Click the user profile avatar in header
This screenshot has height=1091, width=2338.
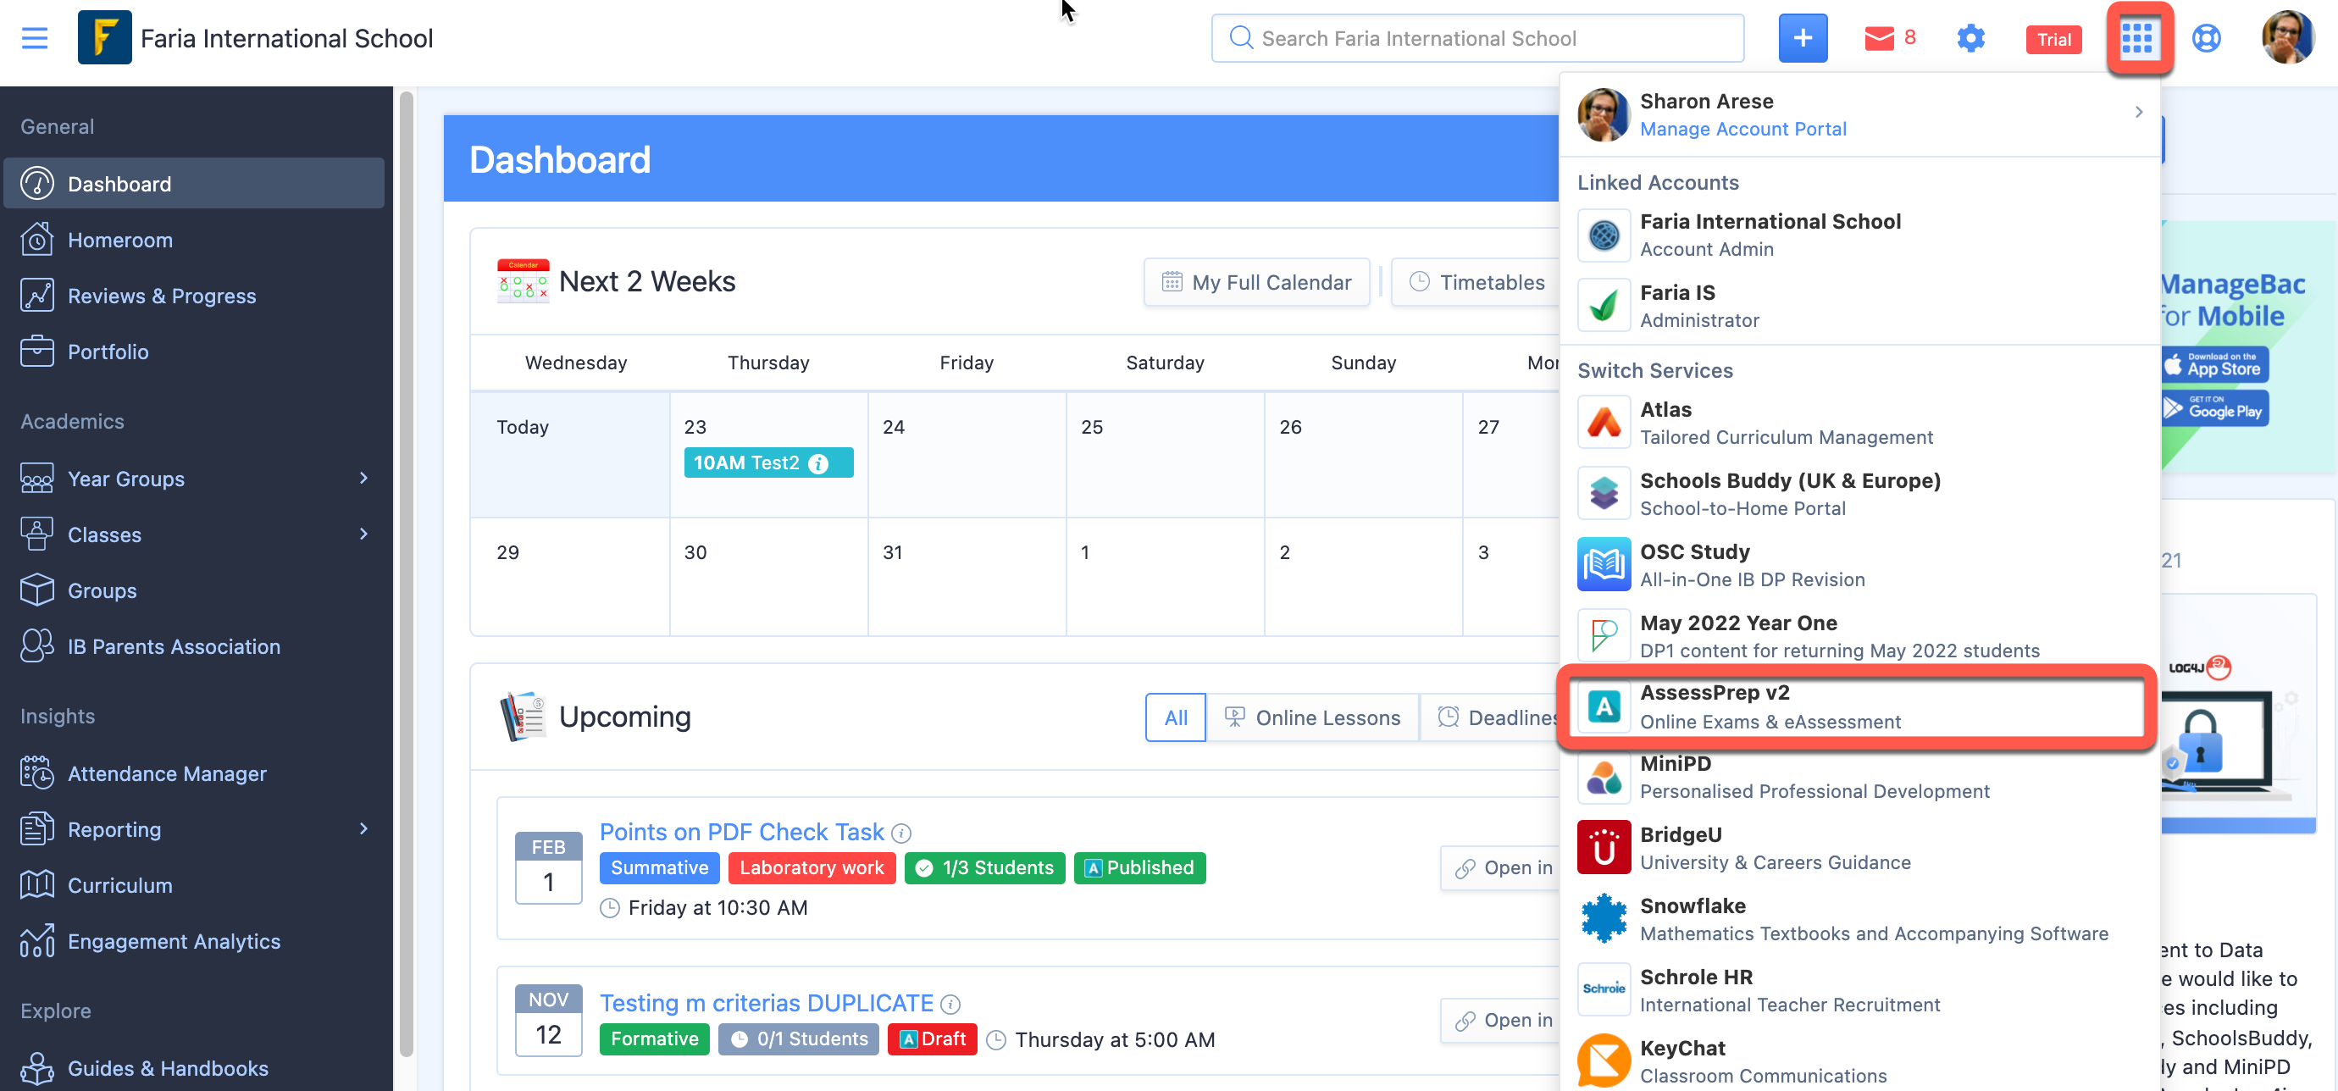(2288, 38)
